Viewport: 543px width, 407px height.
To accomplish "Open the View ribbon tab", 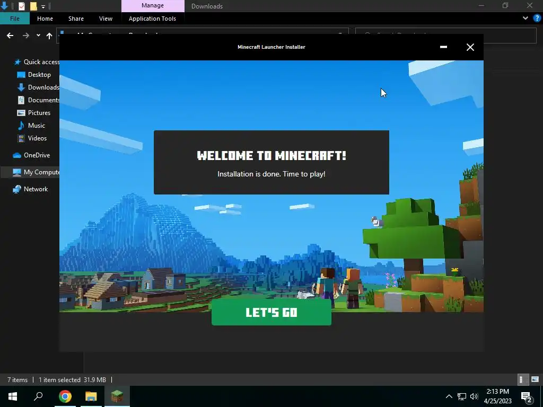I will [106, 19].
